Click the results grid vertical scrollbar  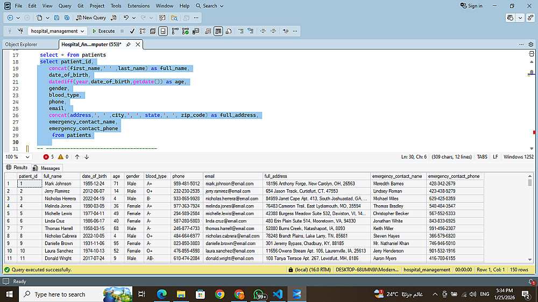530,218
